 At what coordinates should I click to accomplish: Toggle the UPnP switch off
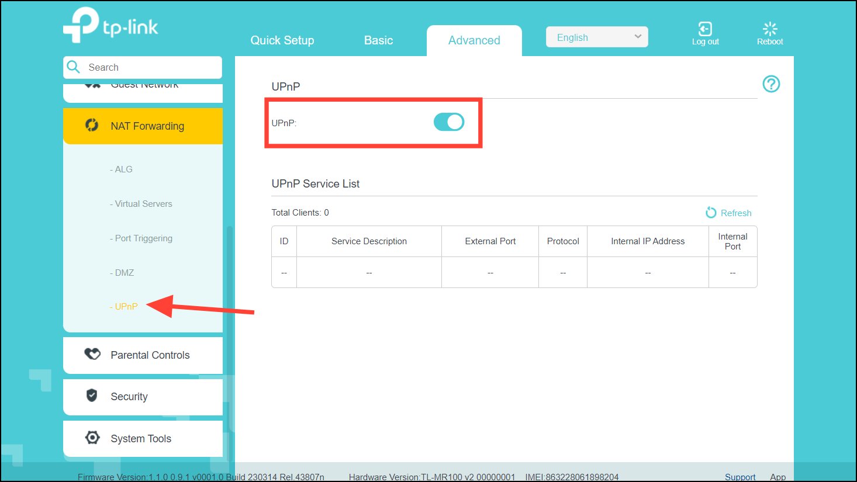coord(449,122)
